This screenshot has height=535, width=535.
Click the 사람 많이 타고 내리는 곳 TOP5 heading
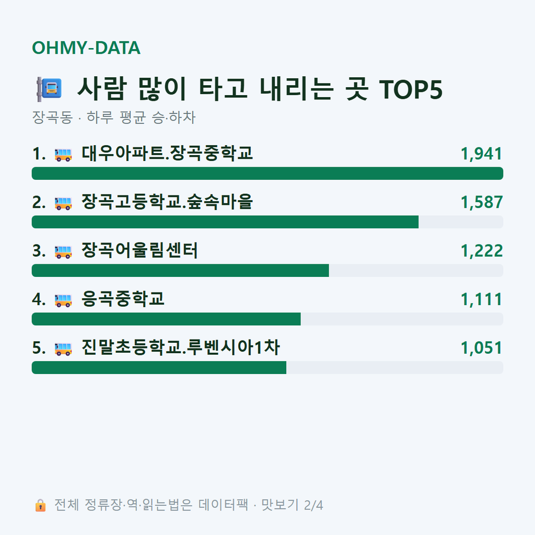(x=260, y=89)
